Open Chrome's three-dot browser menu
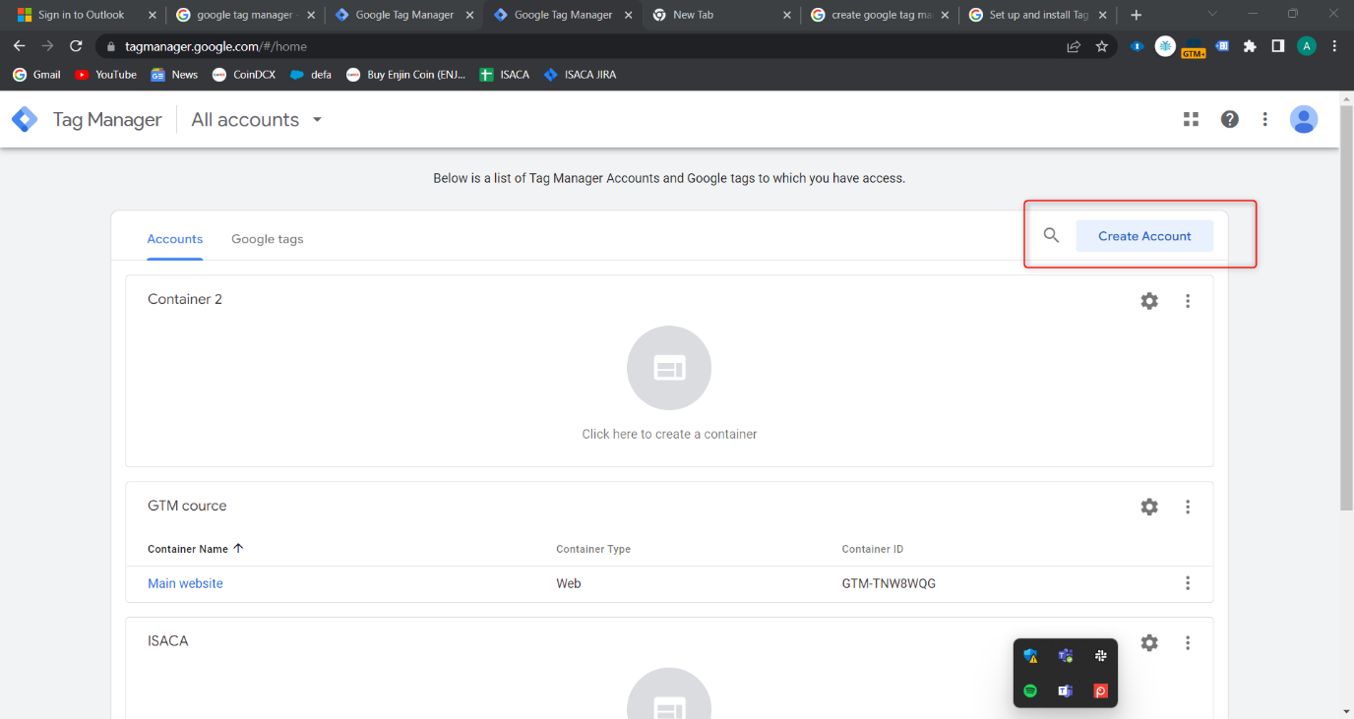 coord(1333,46)
